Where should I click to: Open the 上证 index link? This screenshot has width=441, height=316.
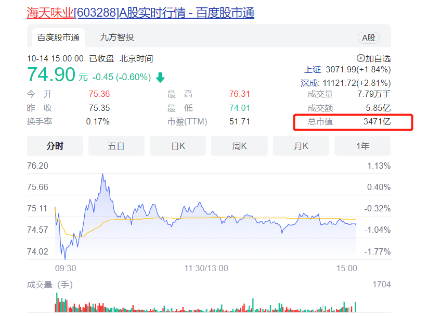pyautogui.click(x=314, y=70)
